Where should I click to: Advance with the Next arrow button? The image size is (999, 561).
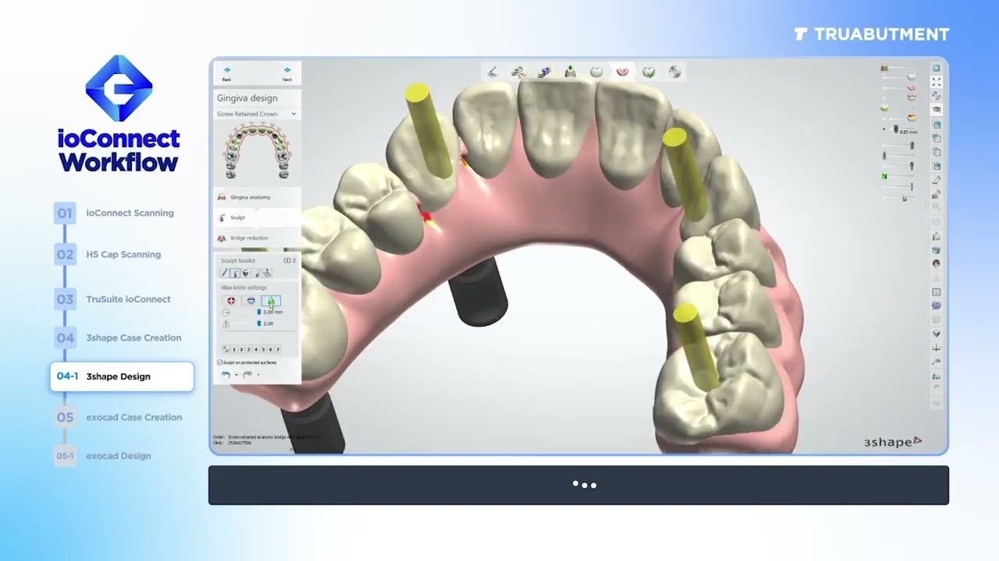287,72
